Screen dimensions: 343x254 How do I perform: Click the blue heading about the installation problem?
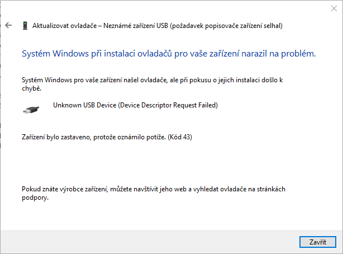pyautogui.click(x=169, y=54)
